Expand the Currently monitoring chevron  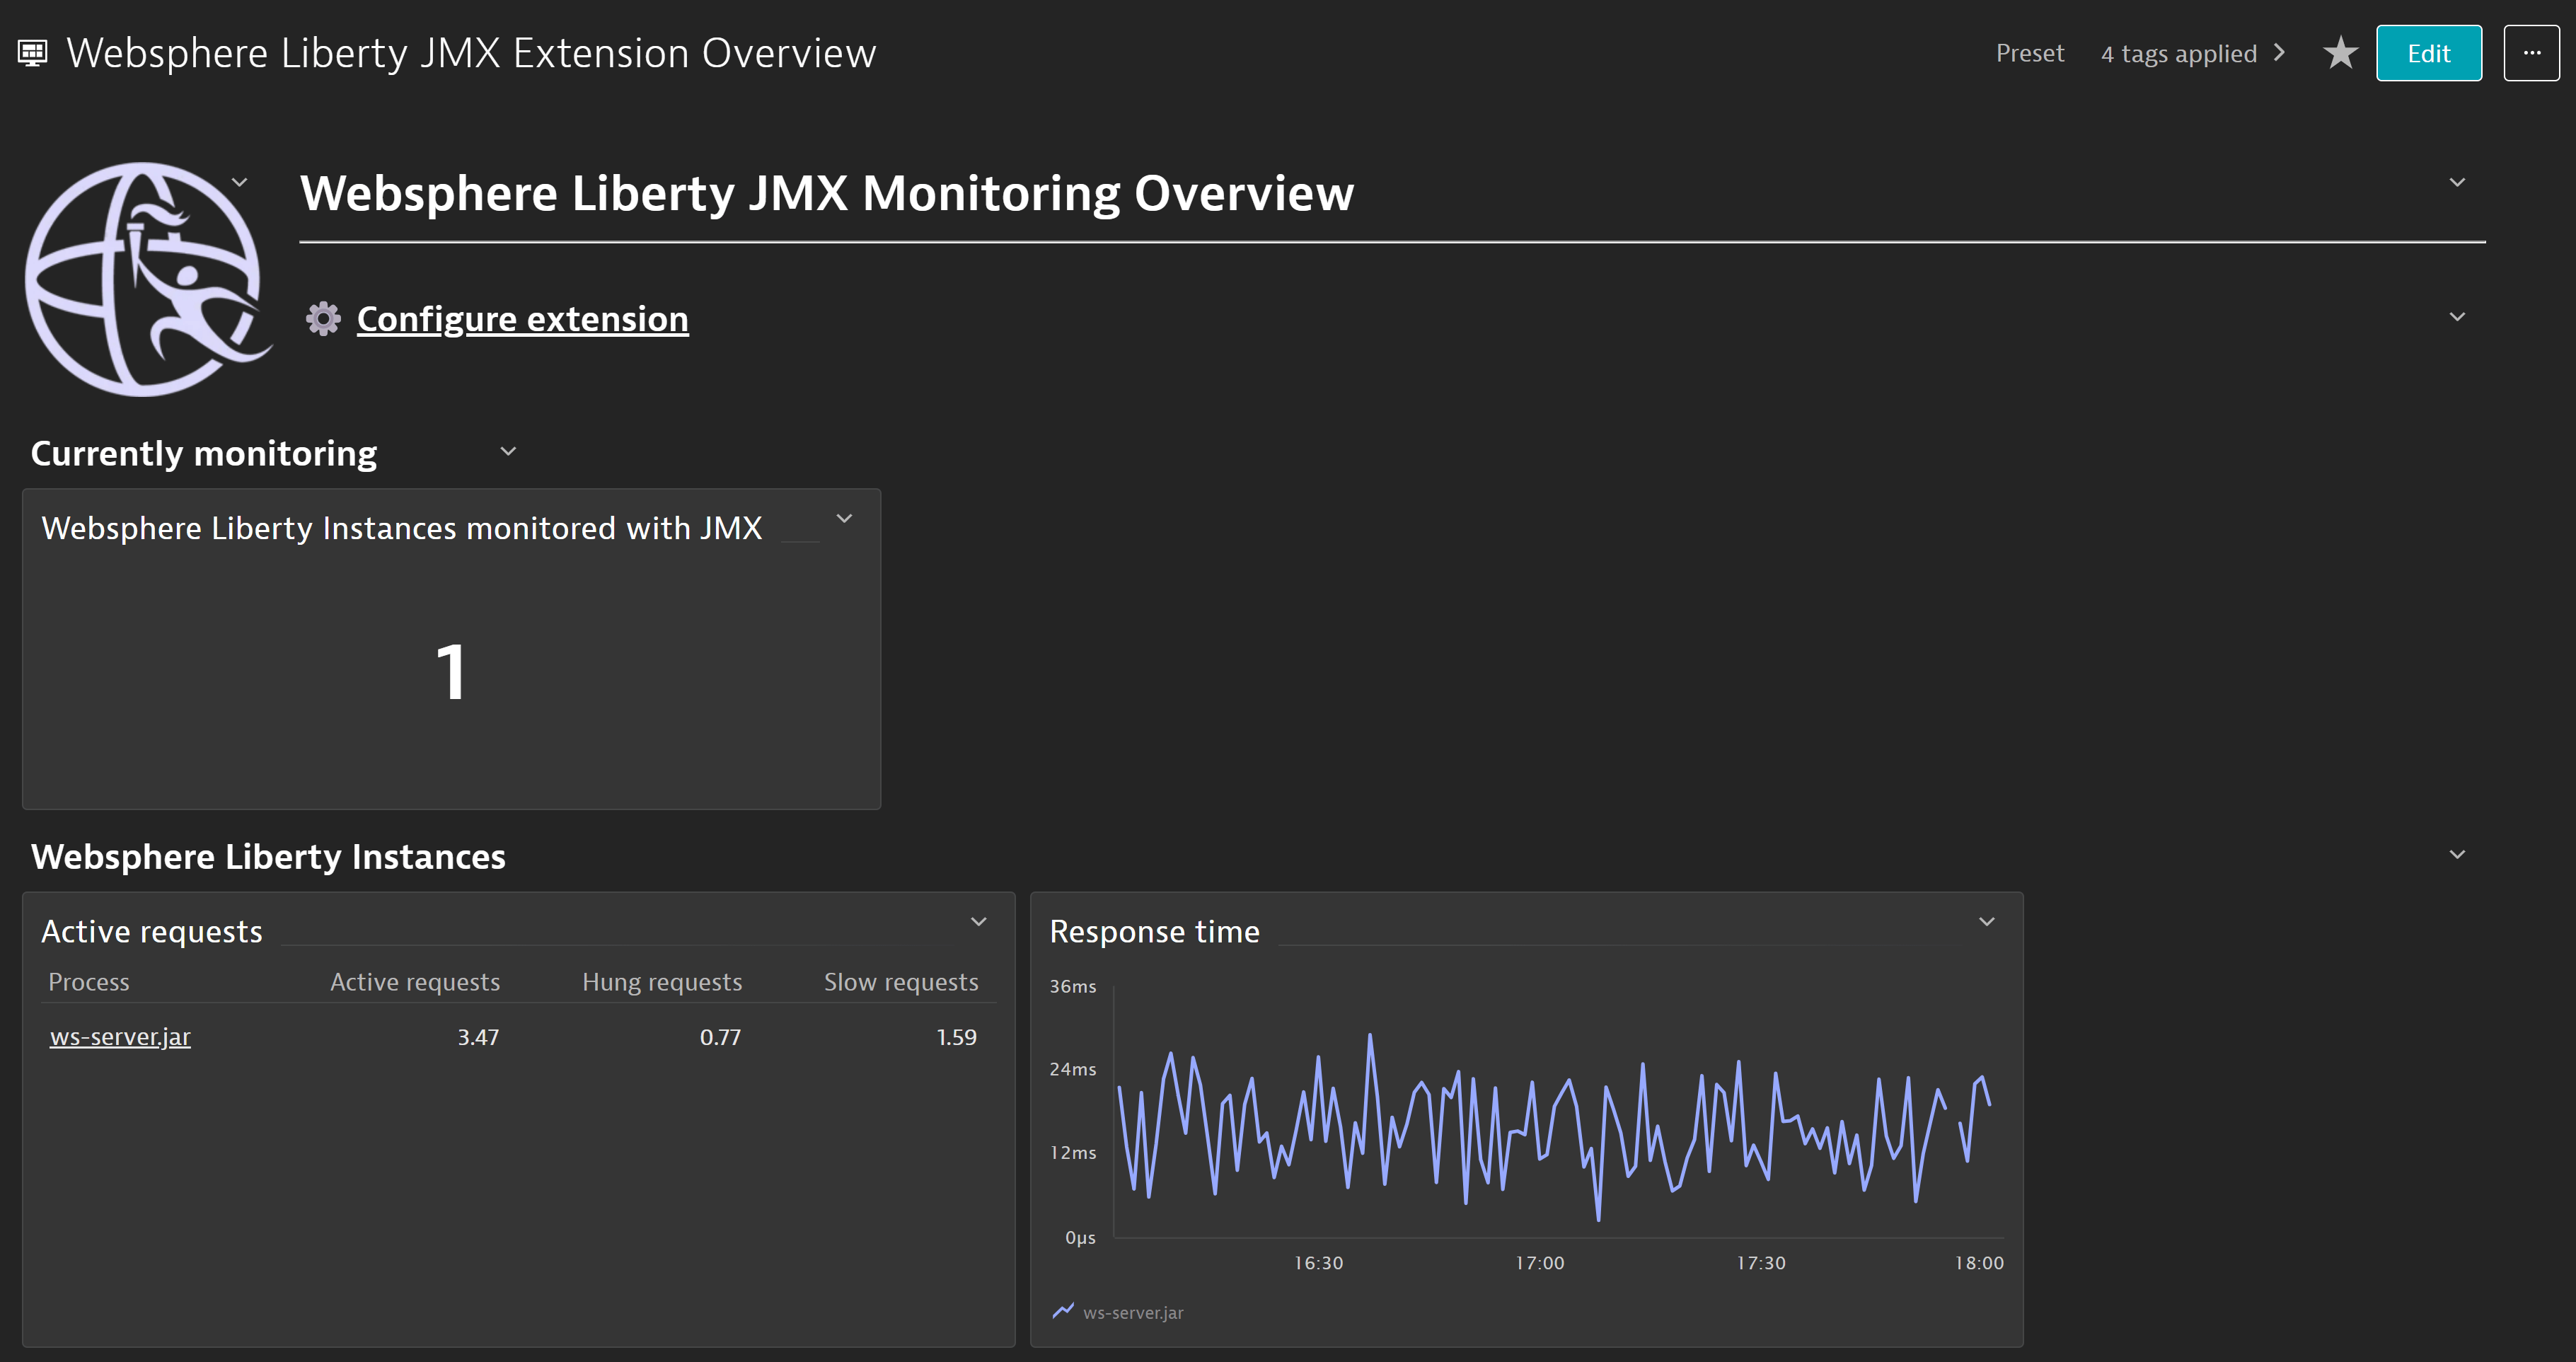[x=508, y=452]
